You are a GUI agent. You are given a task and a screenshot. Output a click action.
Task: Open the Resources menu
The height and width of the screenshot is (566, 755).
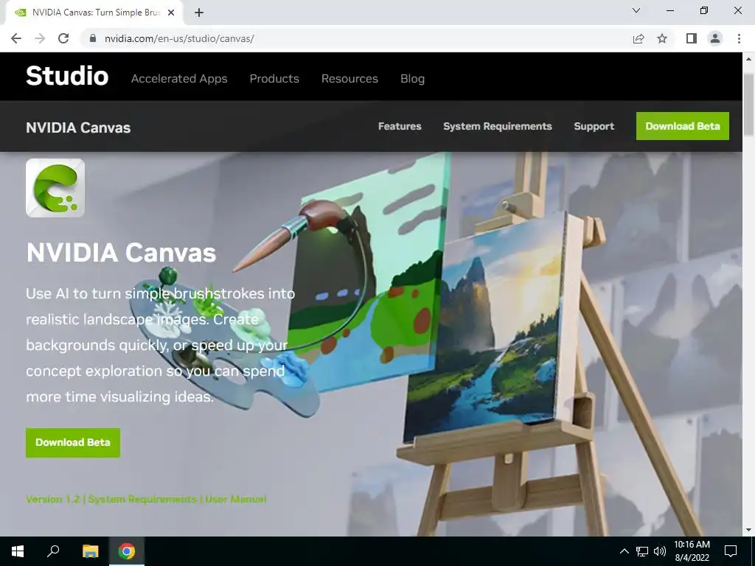pos(349,78)
